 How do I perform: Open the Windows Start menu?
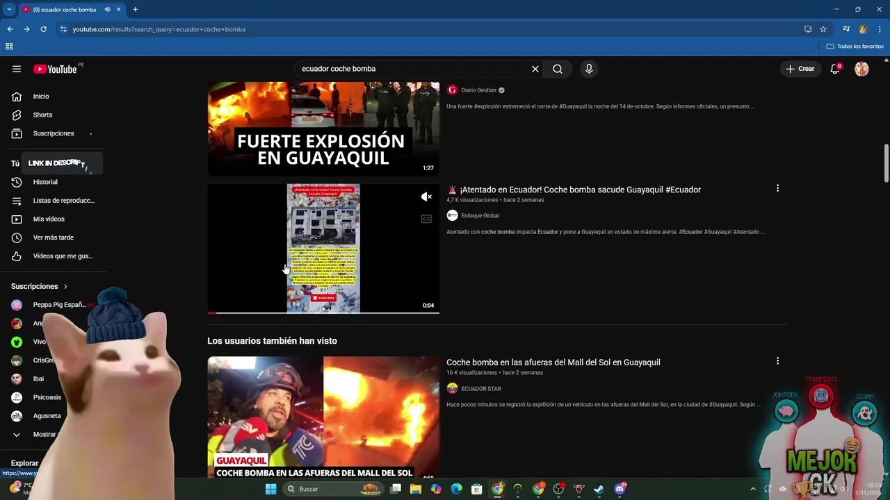tap(270, 489)
